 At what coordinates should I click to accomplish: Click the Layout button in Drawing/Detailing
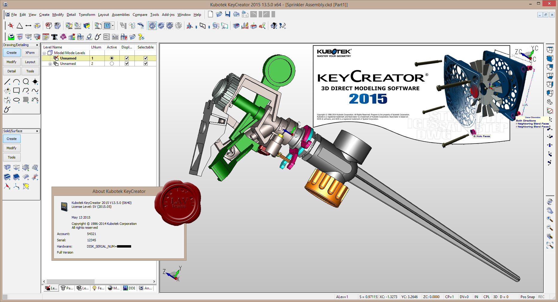coord(30,62)
